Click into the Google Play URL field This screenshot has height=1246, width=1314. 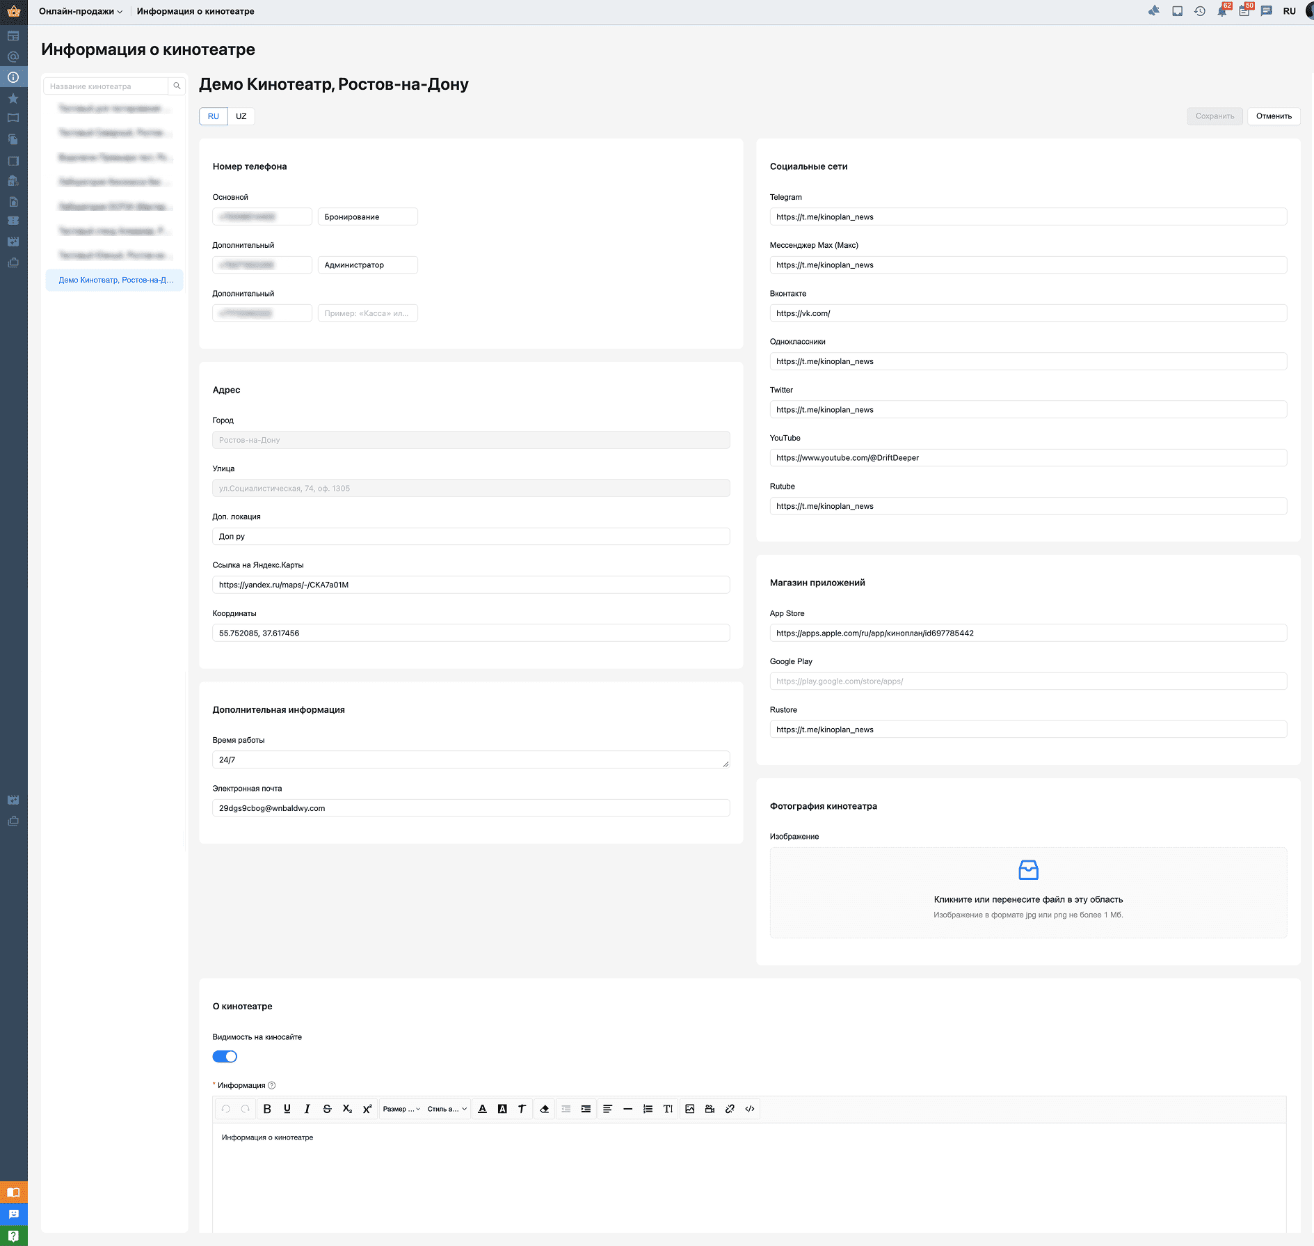point(1028,681)
